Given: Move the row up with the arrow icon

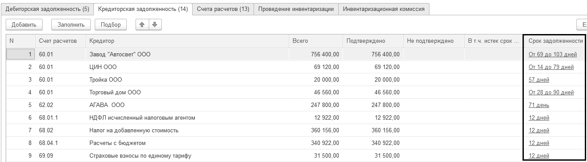Looking at the screenshot, I should click(x=143, y=24).
